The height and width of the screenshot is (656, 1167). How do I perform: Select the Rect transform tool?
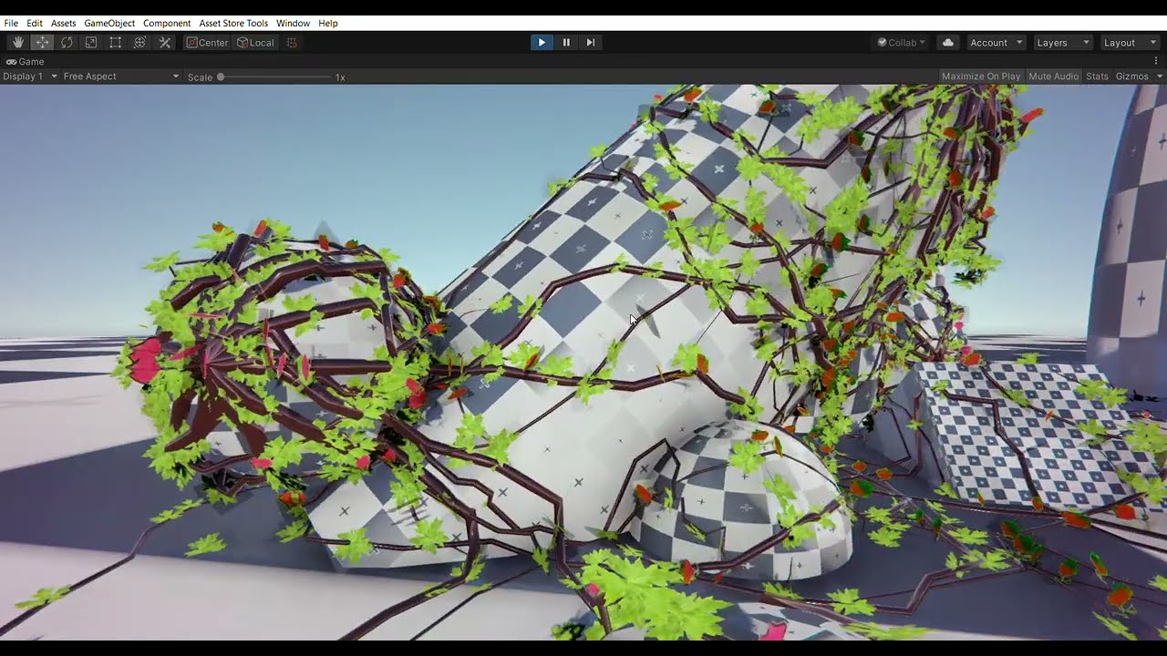(116, 43)
